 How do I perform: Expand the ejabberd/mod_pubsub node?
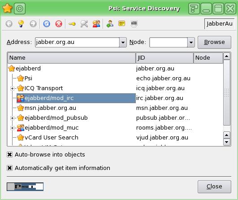12,118
